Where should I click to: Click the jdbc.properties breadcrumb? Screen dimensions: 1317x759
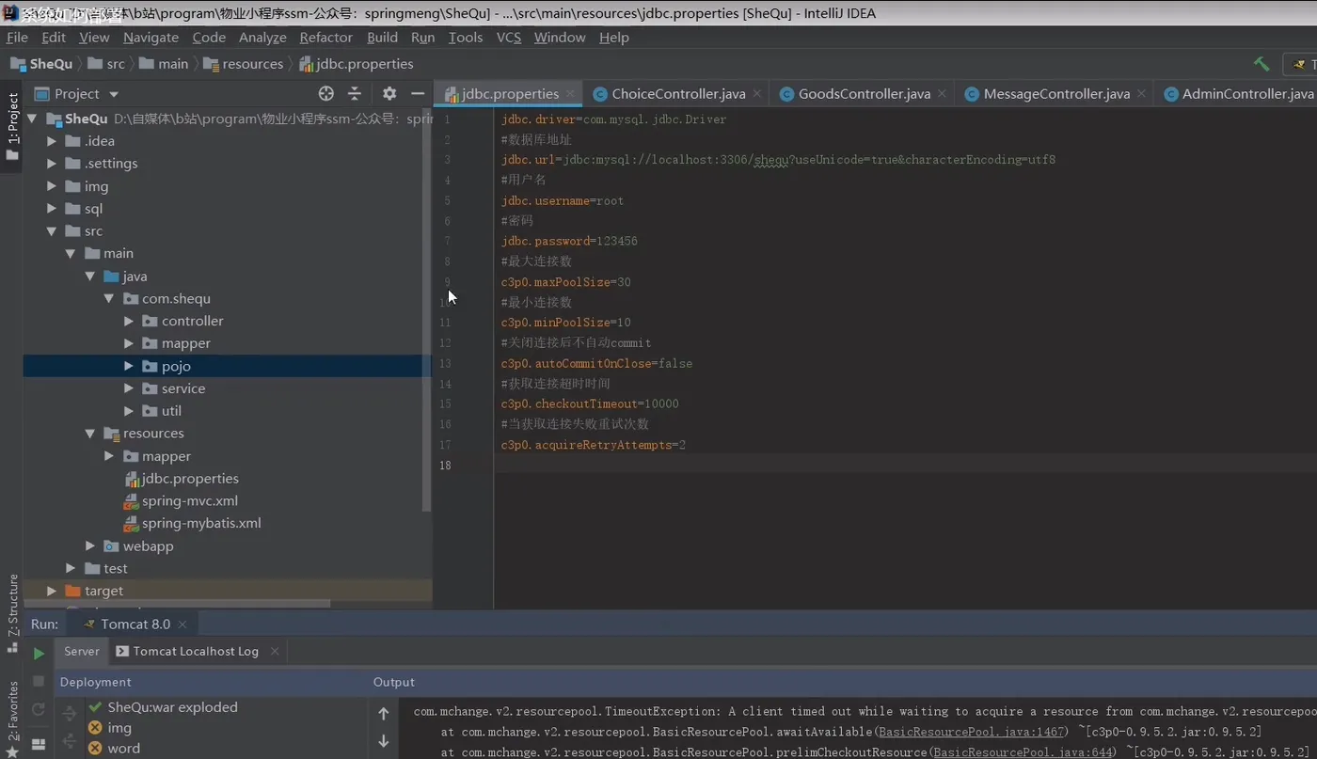[357, 64]
